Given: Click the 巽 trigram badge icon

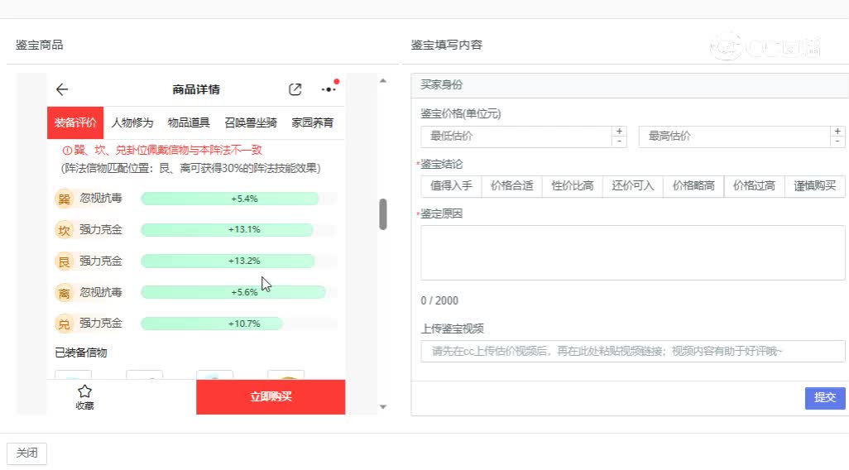Looking at the screenshot, I should (x=64, y=199).
